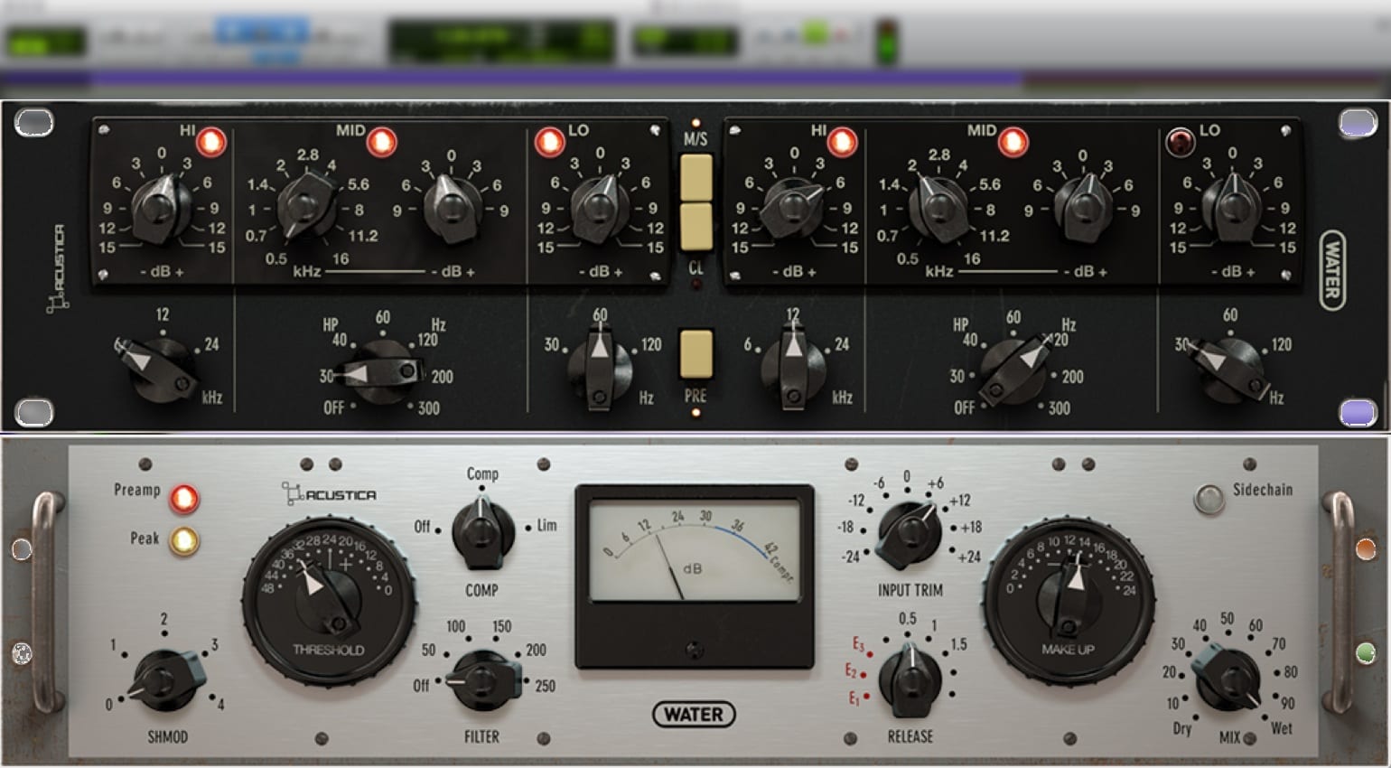Click the left MID frequency kHz knob
Viewport: 1391px width, 768px height.
308,206
